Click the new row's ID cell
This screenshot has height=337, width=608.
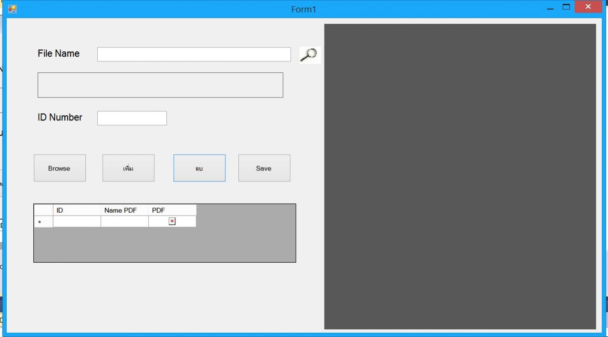coord(77,221)
